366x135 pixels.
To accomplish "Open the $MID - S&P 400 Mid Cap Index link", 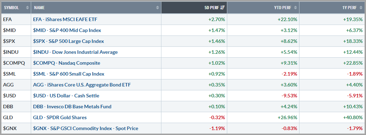I will tap(67, 30).
